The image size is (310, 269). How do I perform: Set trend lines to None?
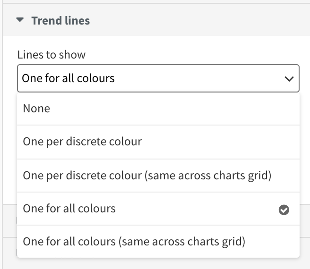click(158, 109)
